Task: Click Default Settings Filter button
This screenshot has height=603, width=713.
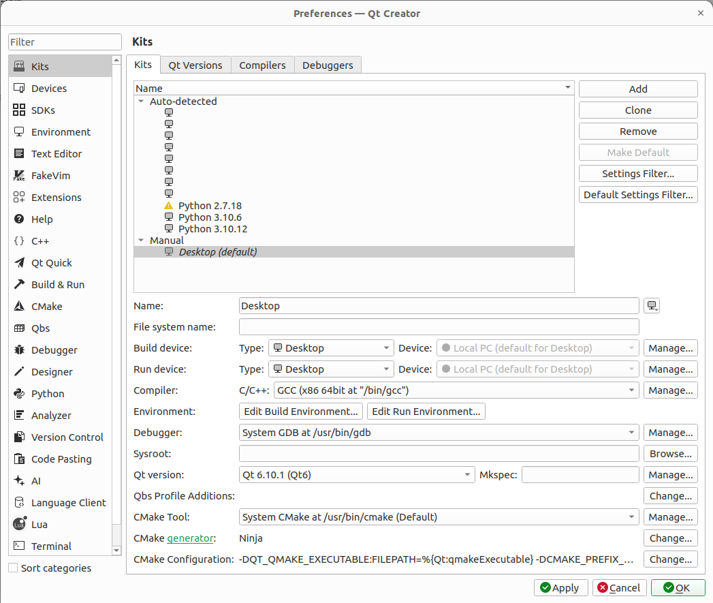Action: point(638,195)
